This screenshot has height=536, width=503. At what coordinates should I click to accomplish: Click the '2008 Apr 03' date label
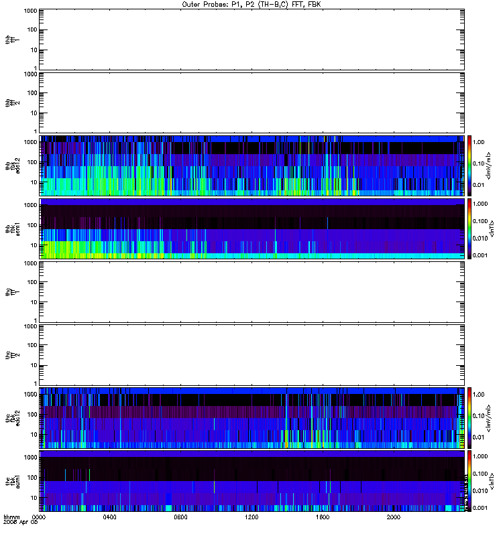20,522
